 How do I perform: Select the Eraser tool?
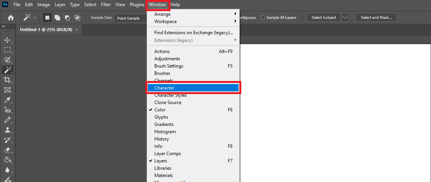pos(7,150)
